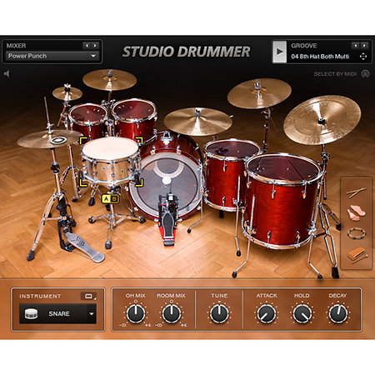This screenshot has height=375, width=375.
Task: Click the instrument panel link icon
Action: coord(88,296)
